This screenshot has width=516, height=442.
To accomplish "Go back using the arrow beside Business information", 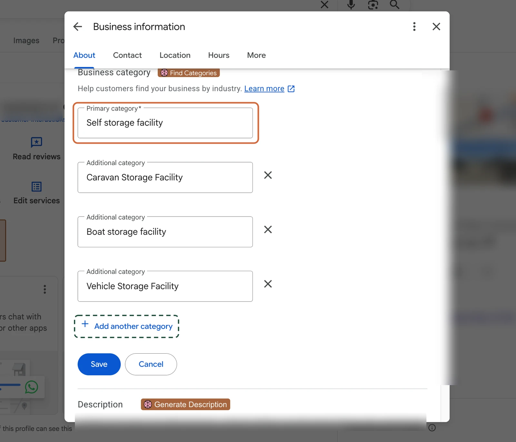I will click(x=78, y=27).
